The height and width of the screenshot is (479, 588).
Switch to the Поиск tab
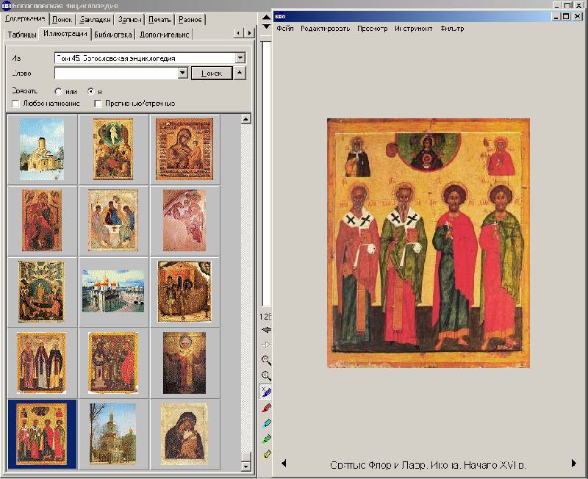click(x=62, y=20)
